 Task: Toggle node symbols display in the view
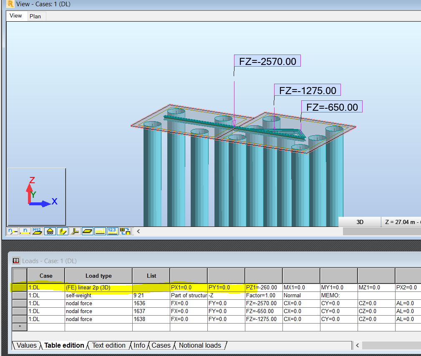(x=12, y=231)
